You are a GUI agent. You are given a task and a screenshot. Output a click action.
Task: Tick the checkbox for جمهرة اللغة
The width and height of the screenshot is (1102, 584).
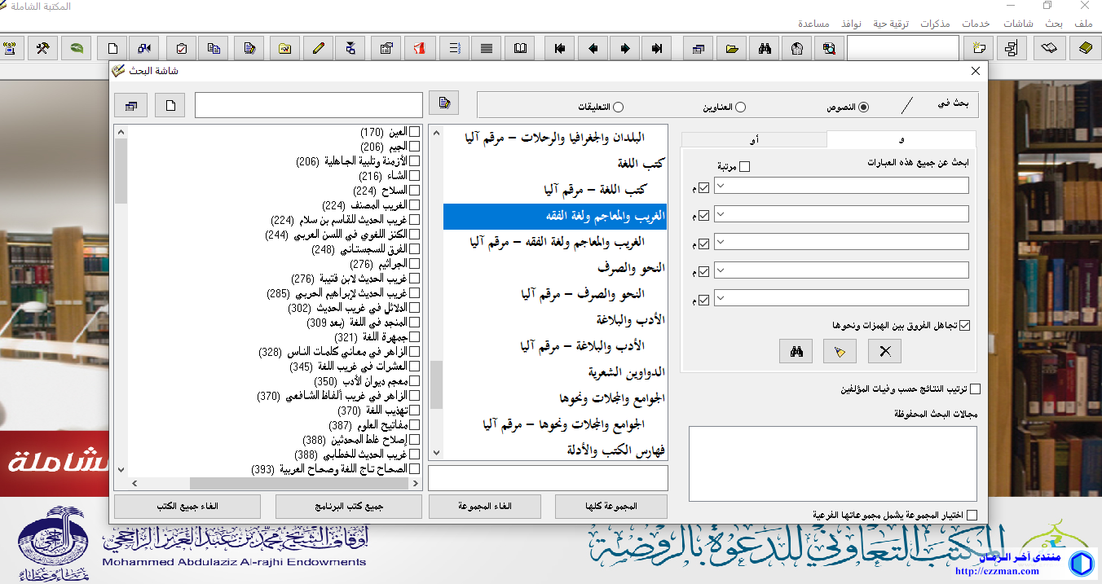tap(414, 337)
